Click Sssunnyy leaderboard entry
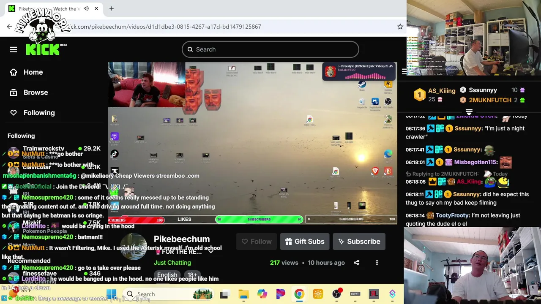Screen dimensions: 541x304 tap(483, 90)
